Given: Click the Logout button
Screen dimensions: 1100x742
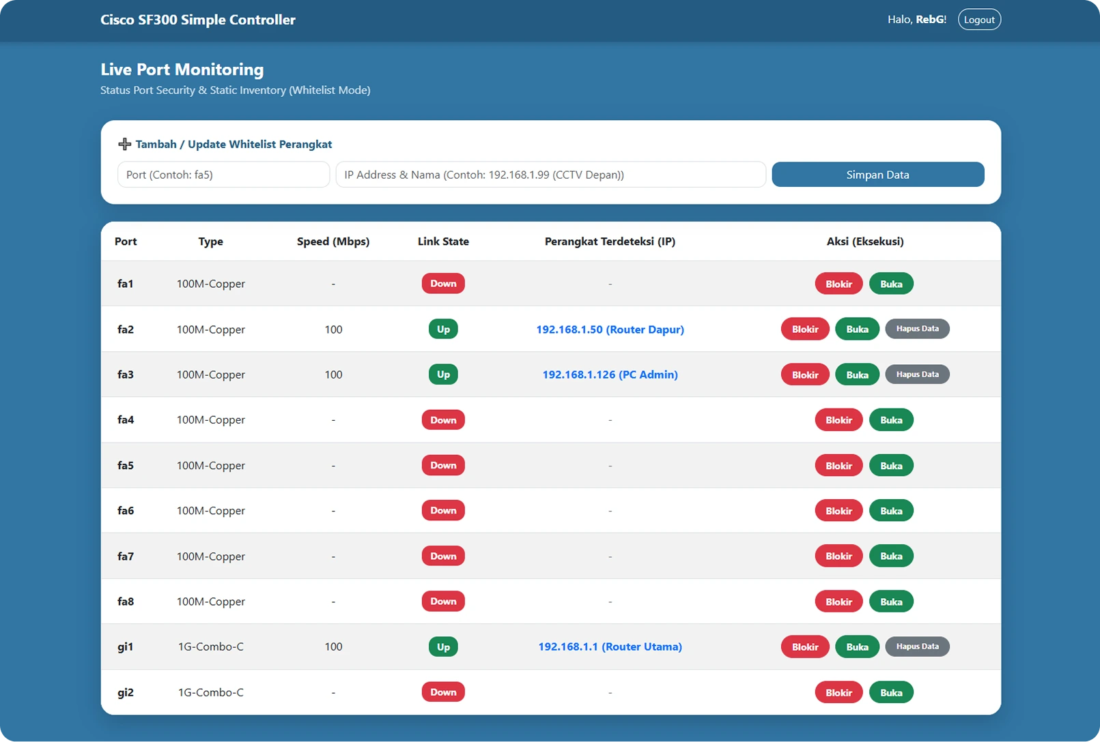Looking at the screenshot, I should pos(979,20).
